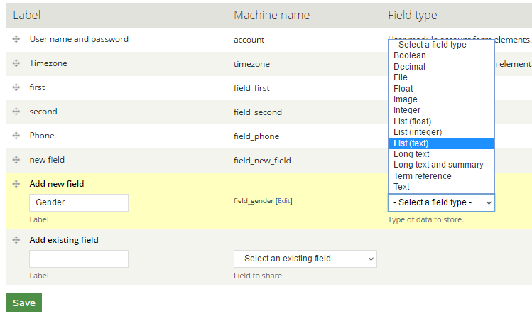Click the Add new field drag handle
532x326 pixels.
(x=16, y=184)
